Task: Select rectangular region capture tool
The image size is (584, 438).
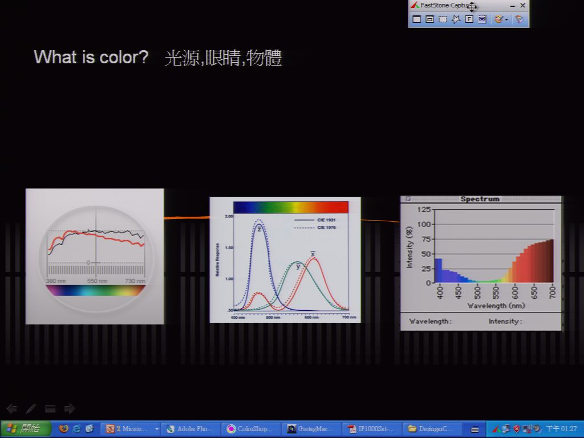Action: [443, 19]
